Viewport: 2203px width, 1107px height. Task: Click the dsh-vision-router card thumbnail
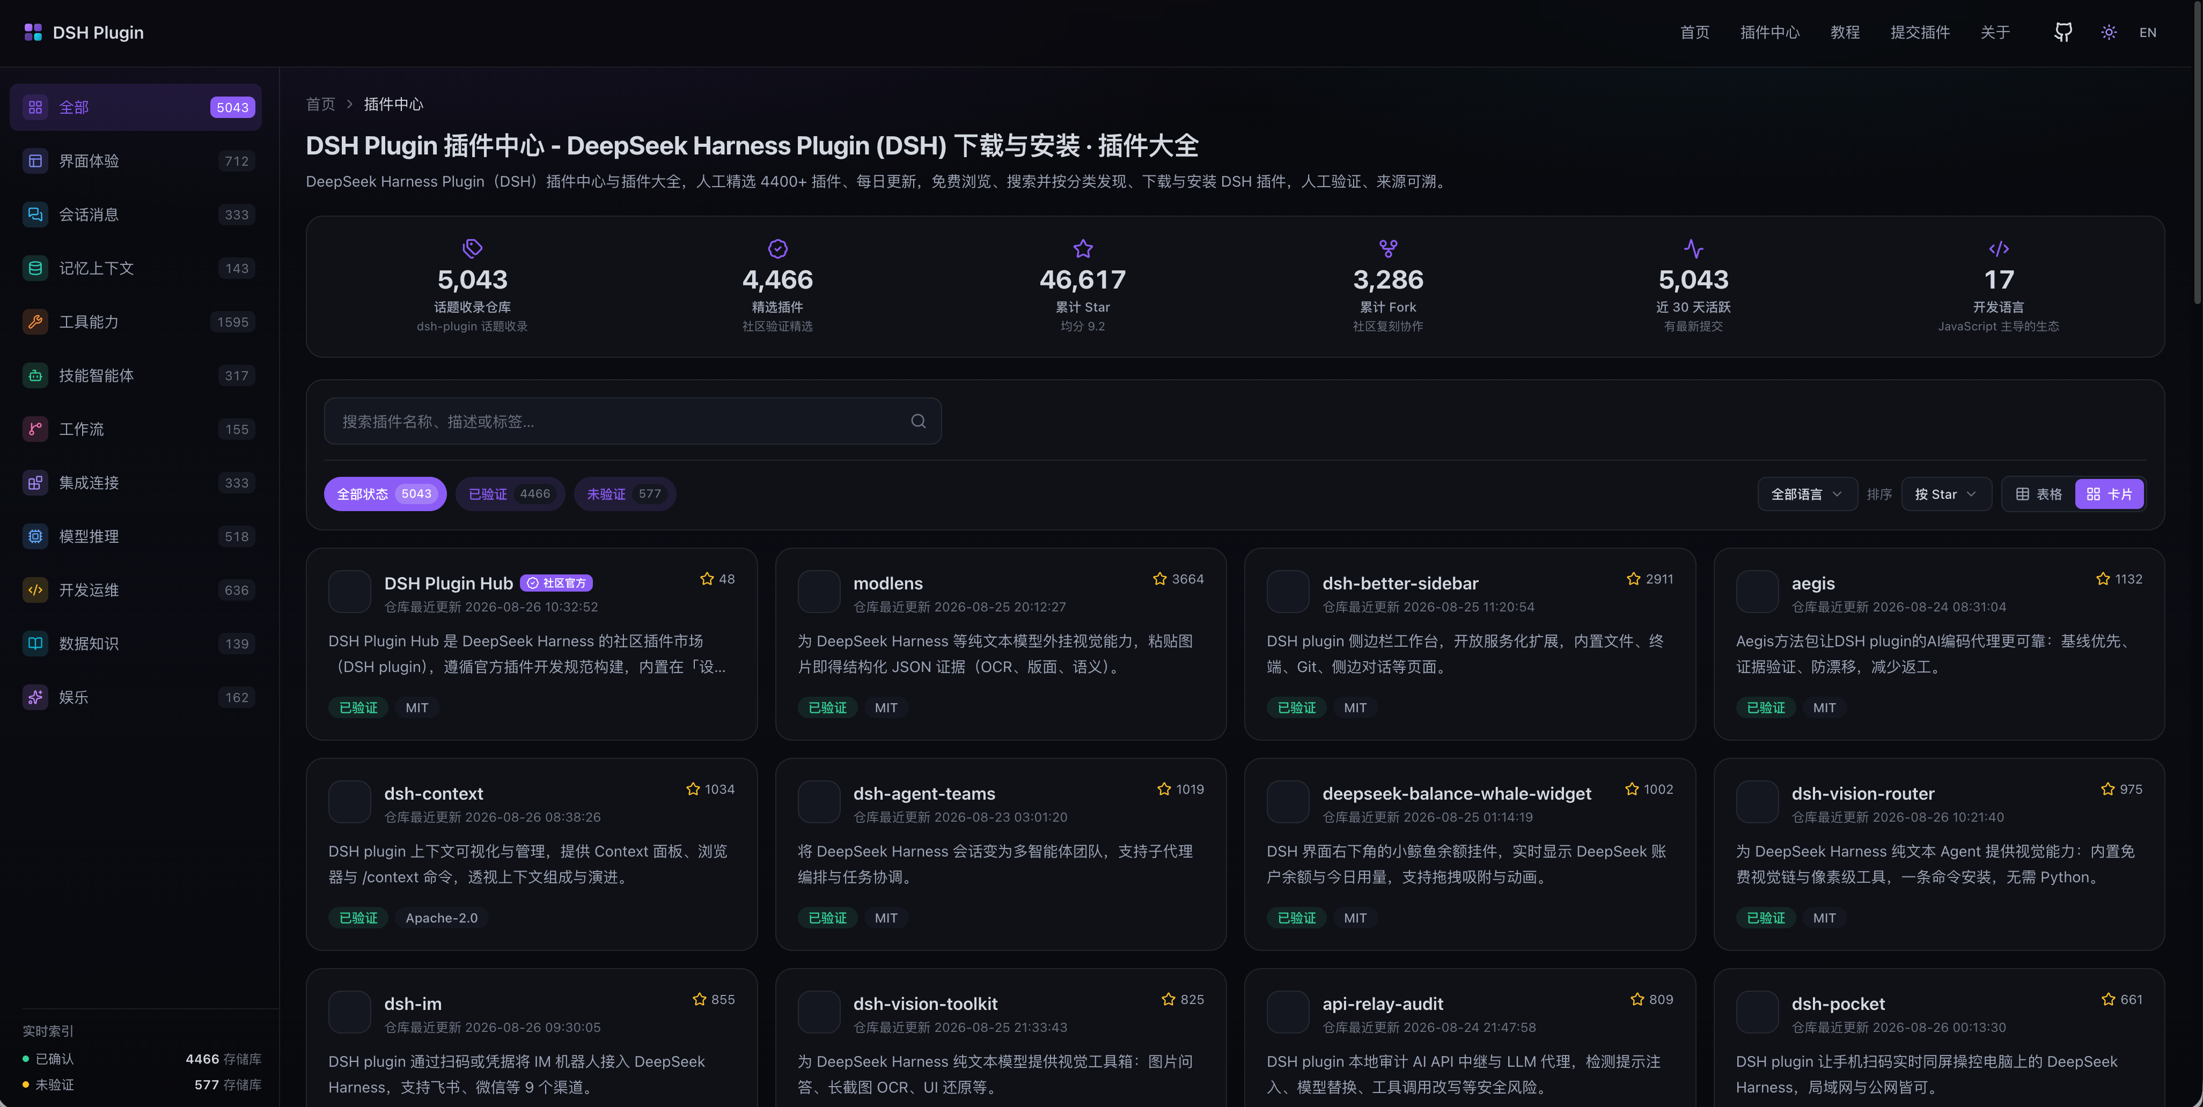[1758, 802]
